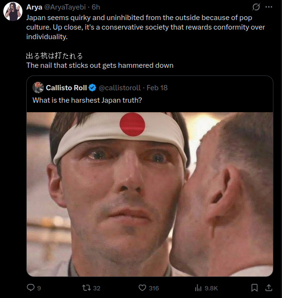This screenshot has width=282, height=298.
Task: Open the @AryaTayebi handle link
Action: click(65, 7)
